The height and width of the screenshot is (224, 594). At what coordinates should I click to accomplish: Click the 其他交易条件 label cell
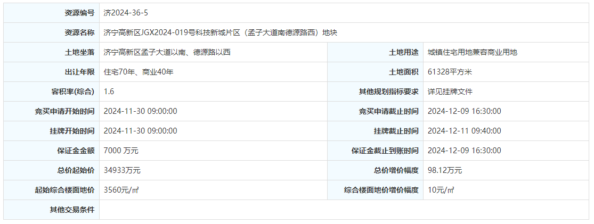click(52, 210)
